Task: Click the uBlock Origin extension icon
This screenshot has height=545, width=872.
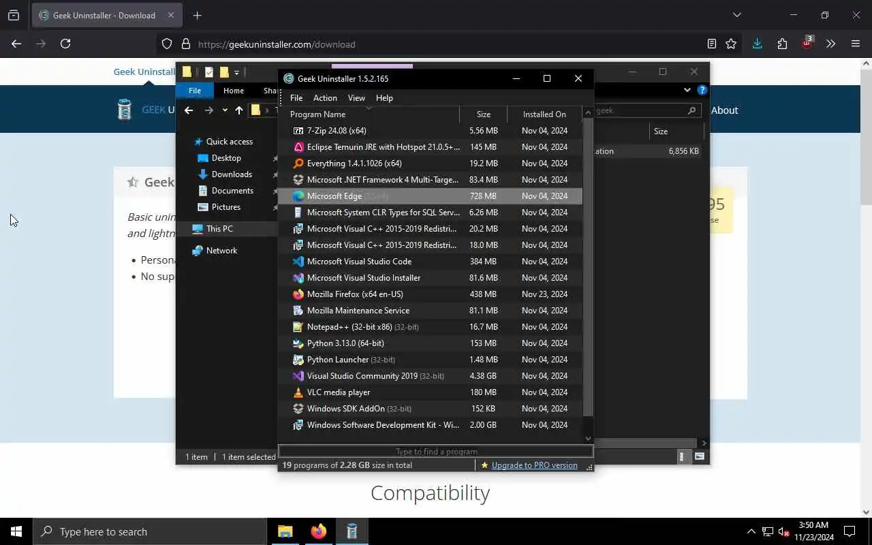Action: click(807, 43)
